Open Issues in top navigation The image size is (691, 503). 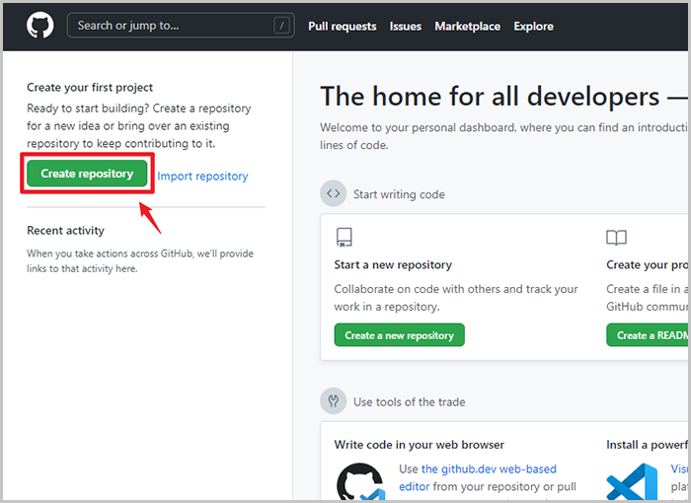(x=405, y=27)
